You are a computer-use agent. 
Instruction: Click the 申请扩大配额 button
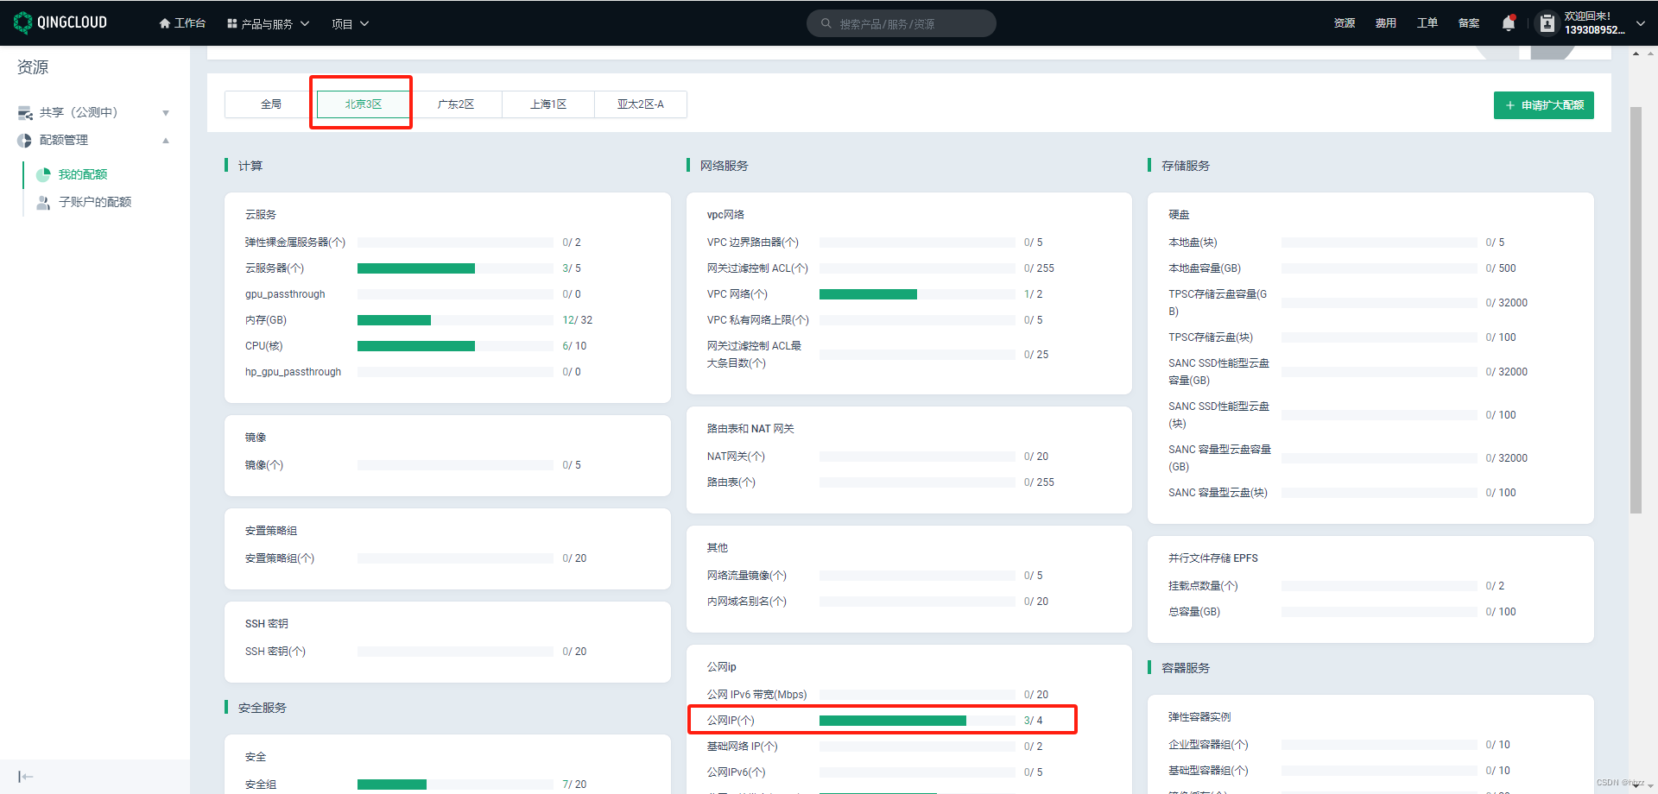click(x=1544, y=105)
